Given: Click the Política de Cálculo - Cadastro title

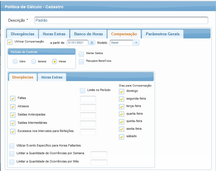Looking at the screenshot, I should 34,7.
